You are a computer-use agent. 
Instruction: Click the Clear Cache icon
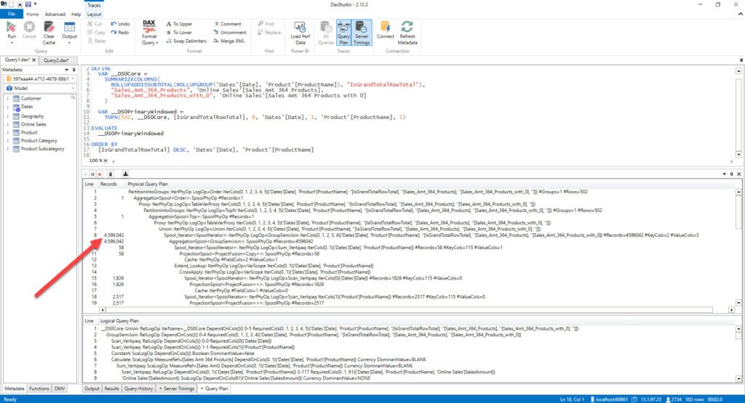[x=49, y=33]
